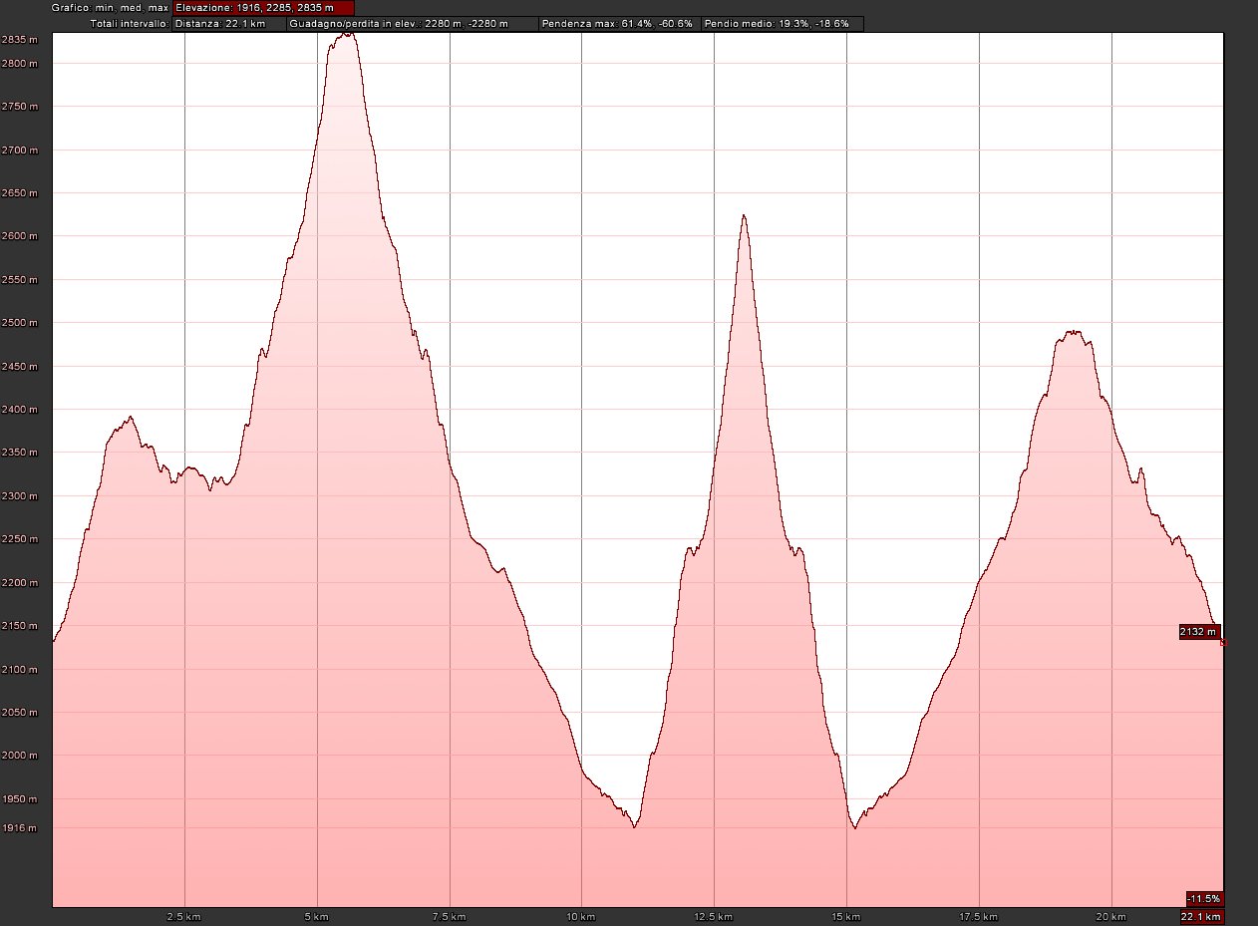Click the red Elevazione stats label
Screen dimensions: 1258x926
point(263,8)
